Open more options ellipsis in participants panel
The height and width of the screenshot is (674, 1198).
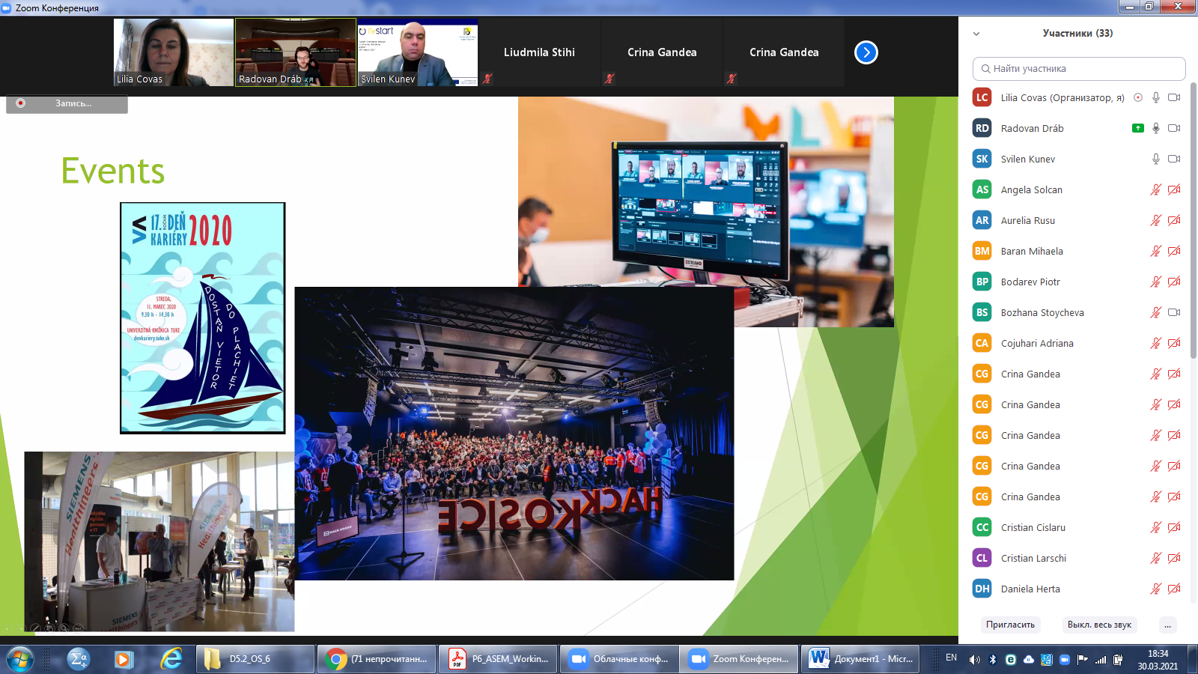(1167, 625)
